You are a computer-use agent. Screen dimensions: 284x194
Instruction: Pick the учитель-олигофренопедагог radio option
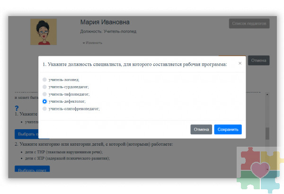point(45,108)
